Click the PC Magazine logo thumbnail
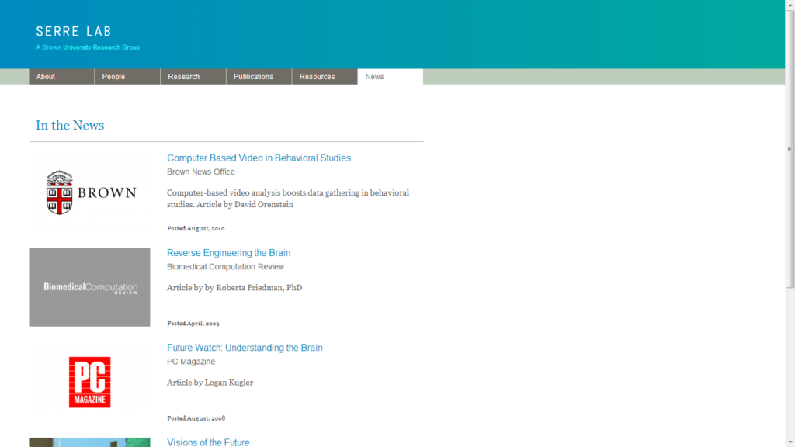This screenshot has height=447, width=795. coord(90,382)
